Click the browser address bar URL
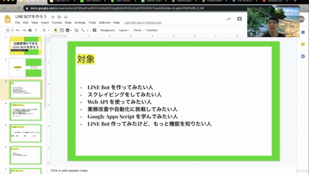Image resolution: width=309 pixels, height=174 pixels. pos(117,8)
